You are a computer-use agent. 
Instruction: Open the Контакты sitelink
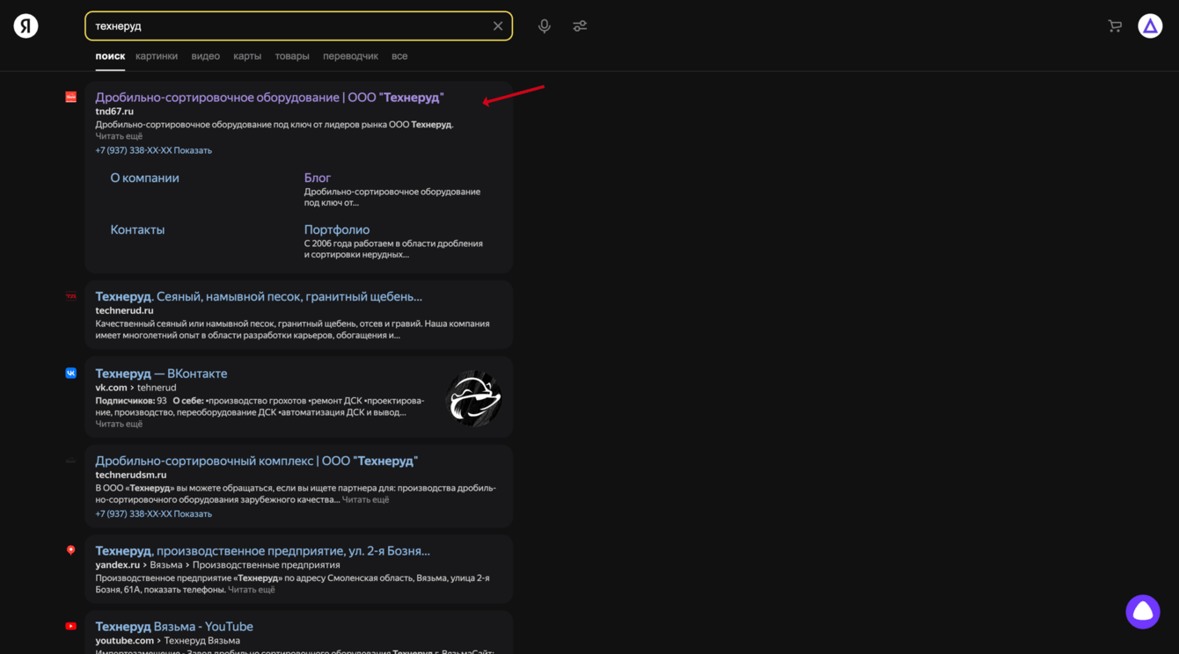(x=137, y=229)
